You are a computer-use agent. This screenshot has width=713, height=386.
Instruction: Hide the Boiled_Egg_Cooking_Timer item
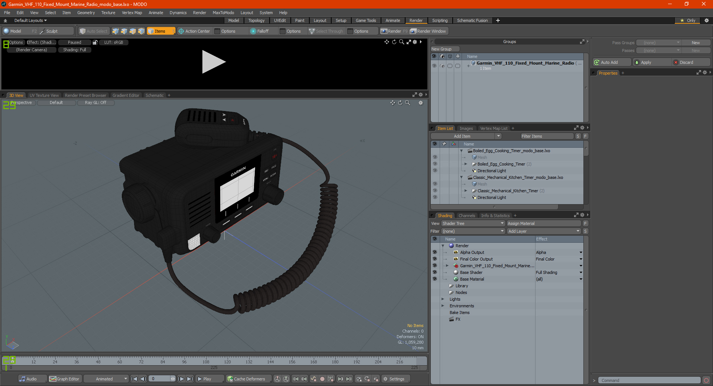tap(435, 164)
